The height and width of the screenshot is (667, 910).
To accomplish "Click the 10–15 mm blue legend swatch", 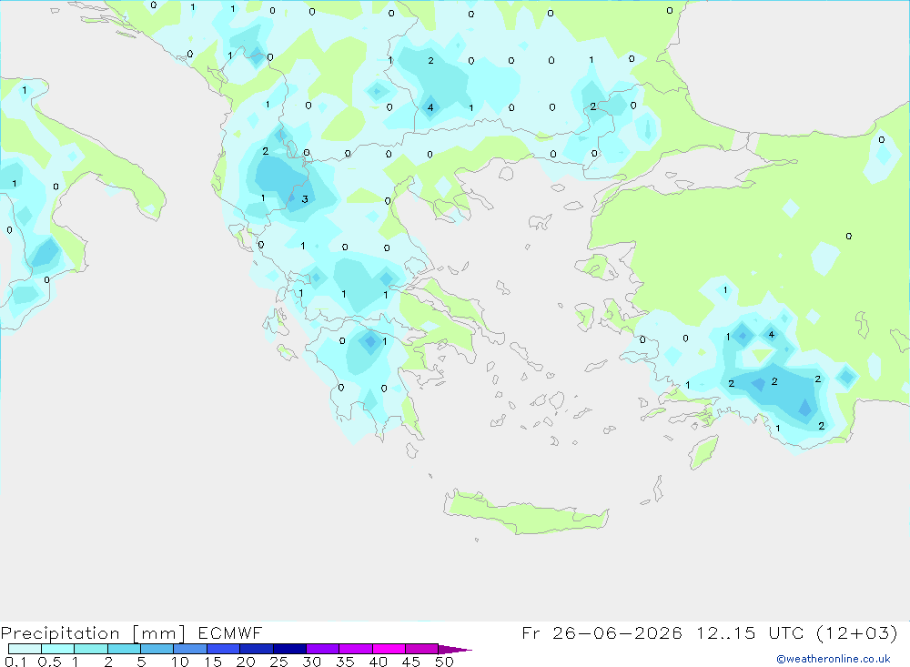I will click(190, 649).
